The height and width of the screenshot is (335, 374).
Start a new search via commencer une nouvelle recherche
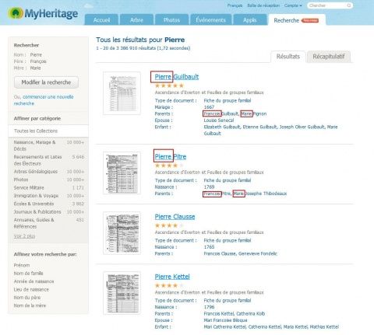(x=44, y=100)
